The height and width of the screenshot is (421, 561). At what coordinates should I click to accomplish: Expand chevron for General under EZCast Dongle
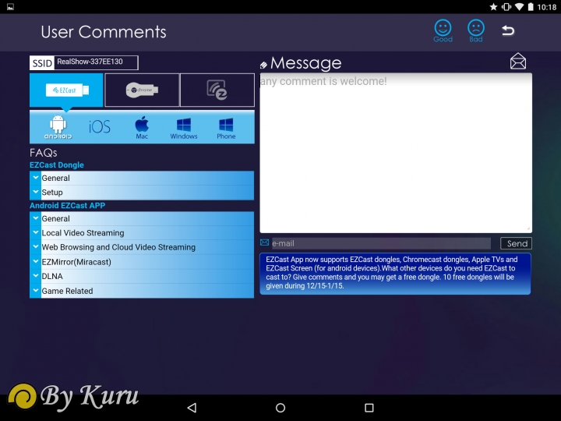click(35, 178)
